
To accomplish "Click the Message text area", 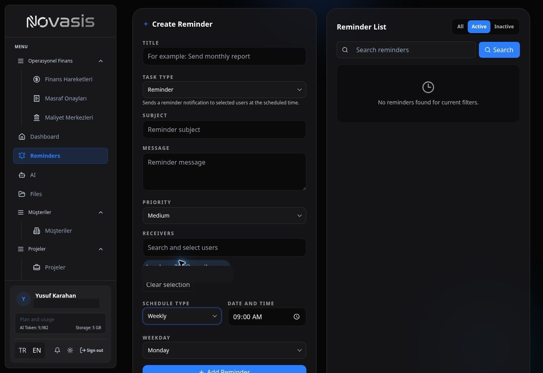I will tap(224, 172).
